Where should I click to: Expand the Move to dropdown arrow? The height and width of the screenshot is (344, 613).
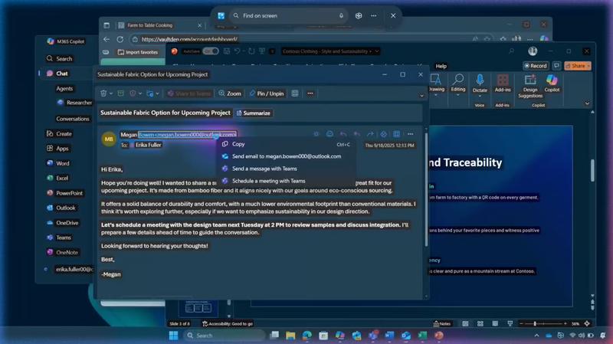(x=157, y=93)
